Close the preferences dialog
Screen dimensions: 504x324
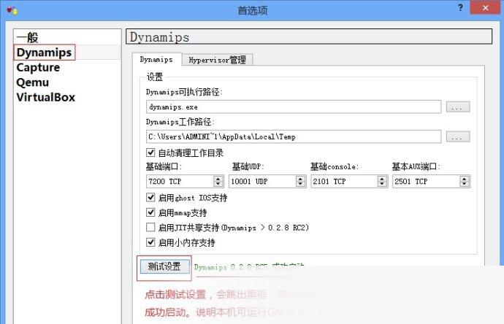(485, 8)
